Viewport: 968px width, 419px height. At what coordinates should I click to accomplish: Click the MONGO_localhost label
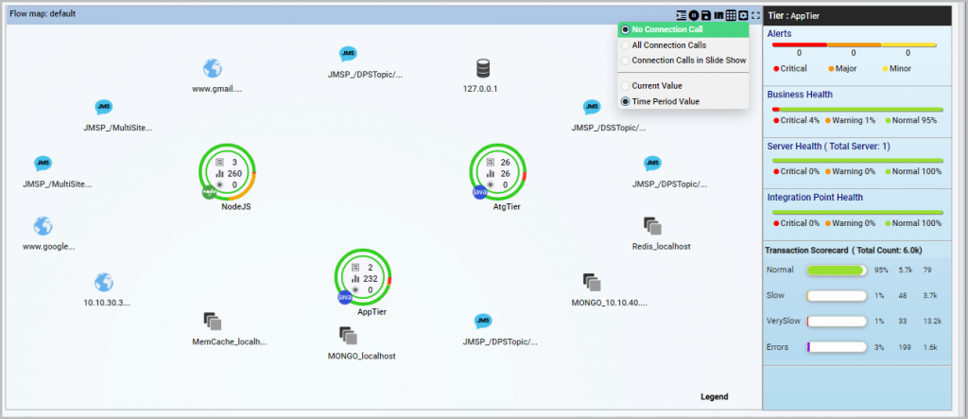point(362,357)
